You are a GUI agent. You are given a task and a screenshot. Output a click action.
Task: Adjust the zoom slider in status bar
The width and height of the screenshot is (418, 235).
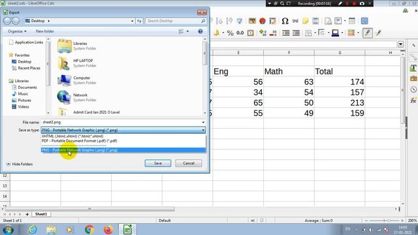389,221
